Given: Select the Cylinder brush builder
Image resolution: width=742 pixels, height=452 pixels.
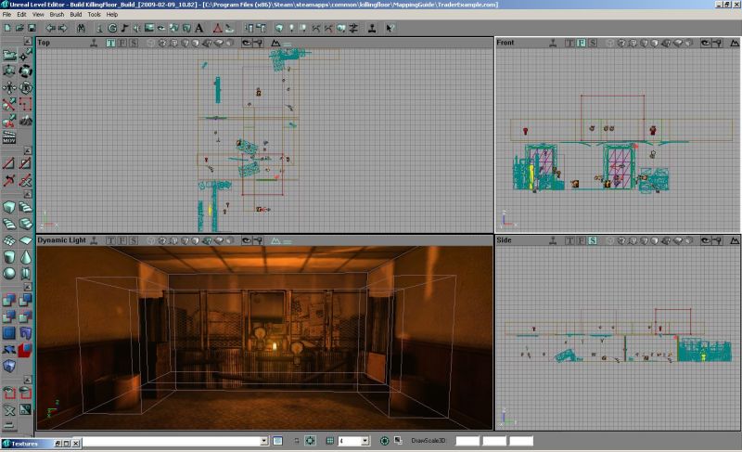Looking at the screenshot, I should [x=9, y=257].
